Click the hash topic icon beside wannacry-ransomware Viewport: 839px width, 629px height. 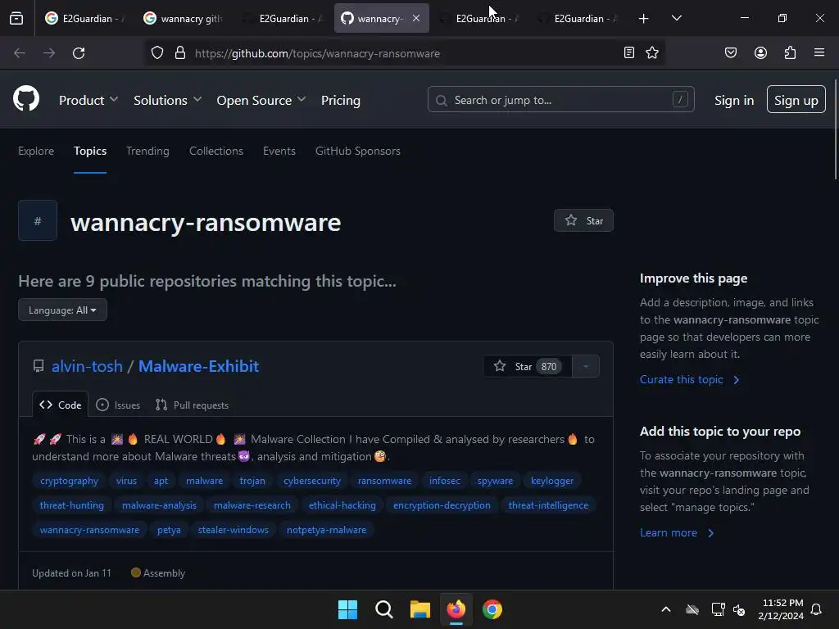(x=38, y=220)
